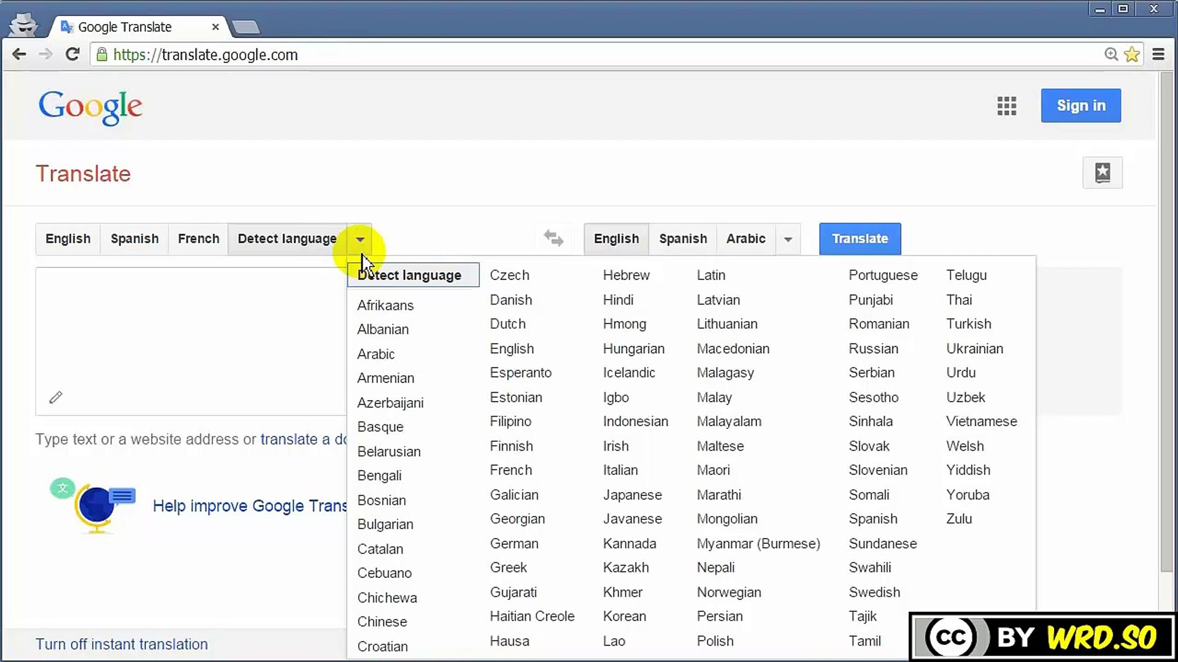Click the zoom magnifier icon in address bar

click(x=1111, y=55)
